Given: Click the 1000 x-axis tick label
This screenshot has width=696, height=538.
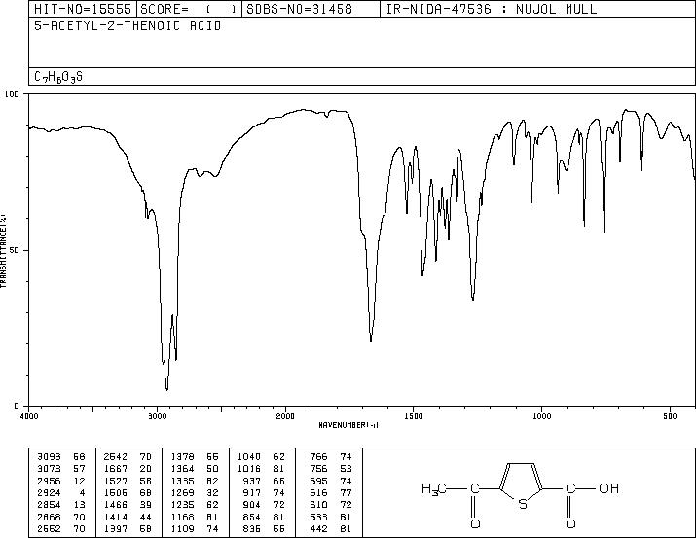Looking at the screenshot, I should click(541, 416).
